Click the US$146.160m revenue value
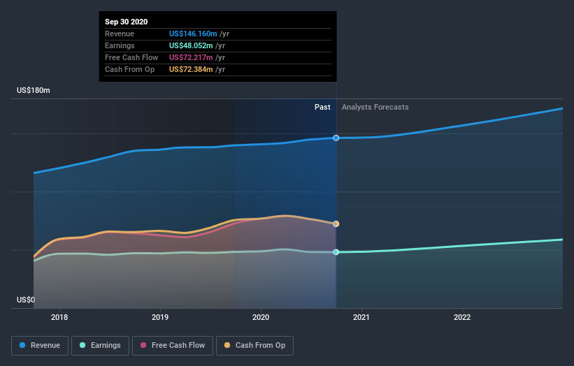Viewport: 574px width, 366px height. [x=193, y=34]
